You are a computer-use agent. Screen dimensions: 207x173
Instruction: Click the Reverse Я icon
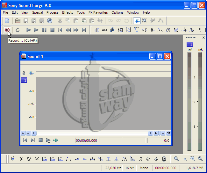(140, 159)
